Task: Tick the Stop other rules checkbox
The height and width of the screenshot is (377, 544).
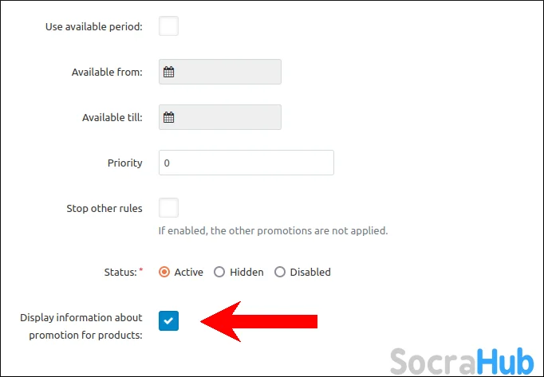Action: [168, 208]
